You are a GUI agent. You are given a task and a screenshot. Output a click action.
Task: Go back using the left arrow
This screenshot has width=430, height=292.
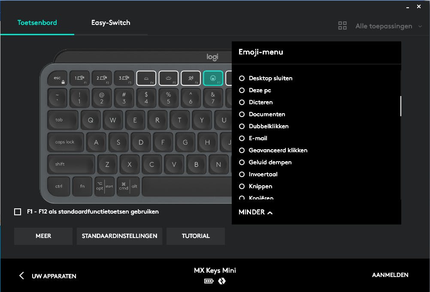click(21, 276)
